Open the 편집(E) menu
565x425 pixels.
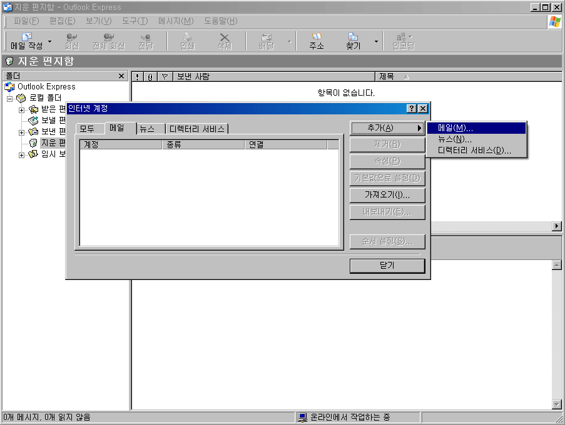(63, 21)
